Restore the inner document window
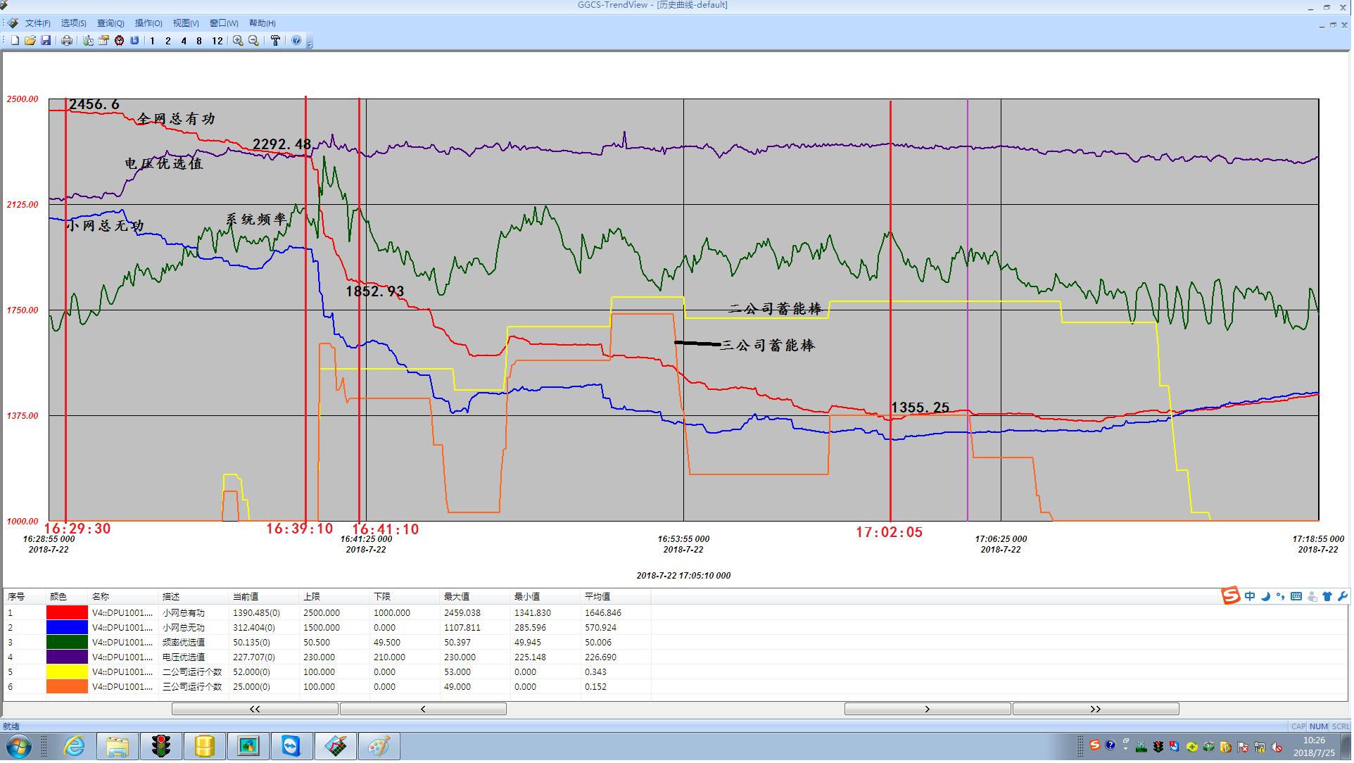1354x763 pixels. (1333, 25)
